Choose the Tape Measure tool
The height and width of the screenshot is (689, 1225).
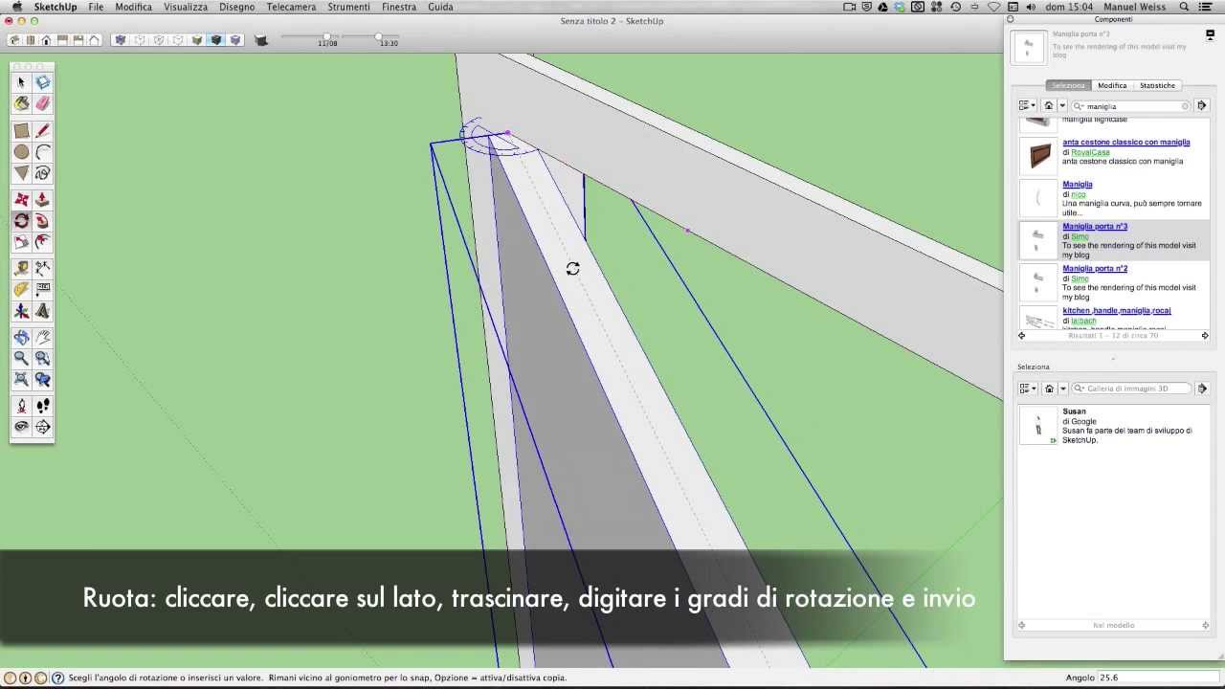point(21,269)
